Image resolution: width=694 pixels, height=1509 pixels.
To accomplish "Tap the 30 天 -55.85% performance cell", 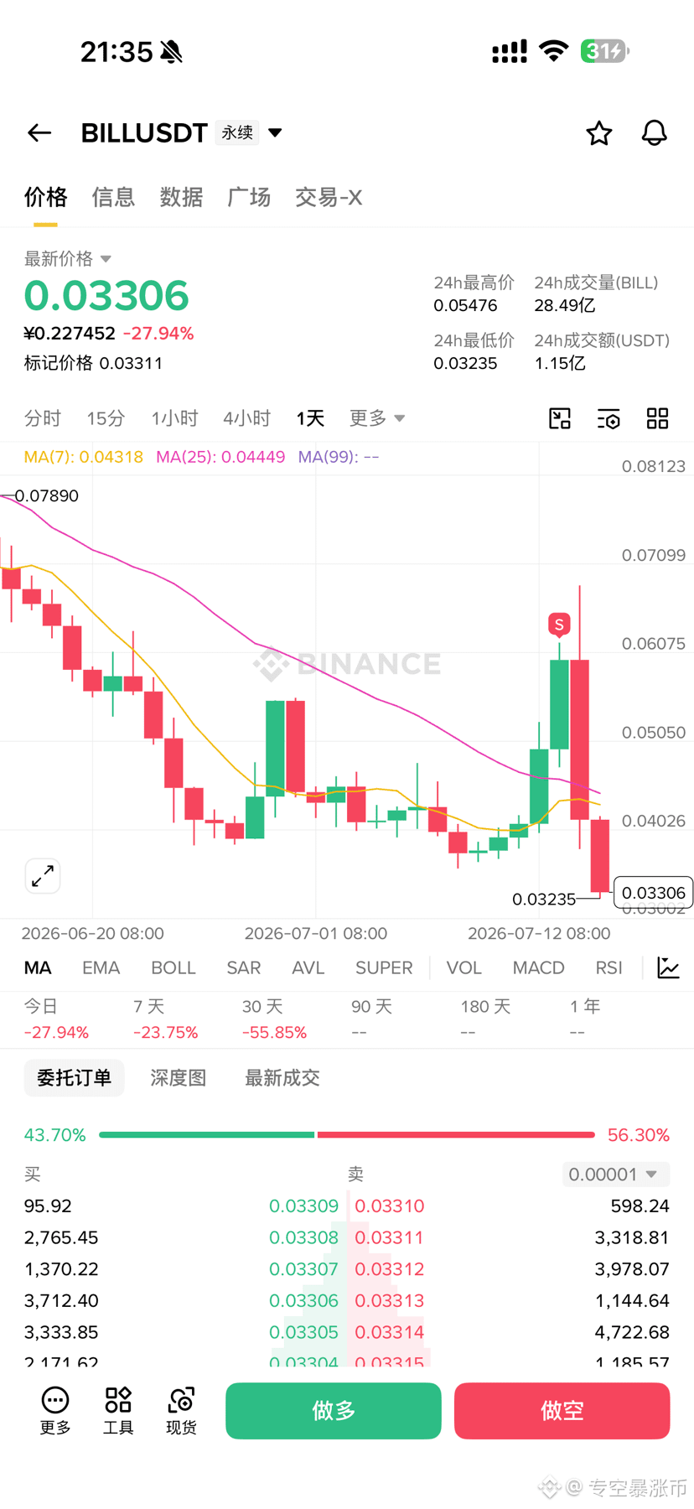I will point(274,1019).
